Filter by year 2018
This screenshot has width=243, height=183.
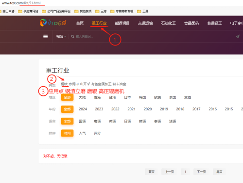click(x=180, y=109)
